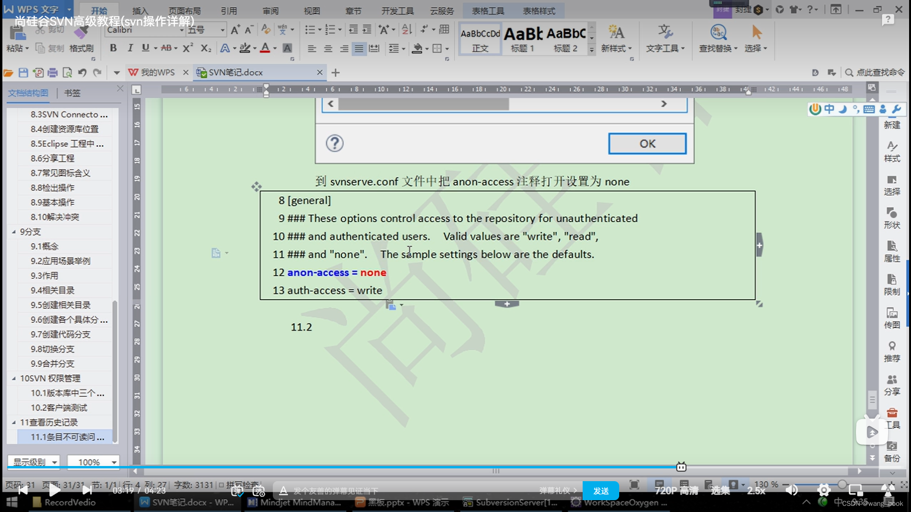This screenshot has height=512, width=911.
Task: Align paragraph text right
Action: click(344, 48)
